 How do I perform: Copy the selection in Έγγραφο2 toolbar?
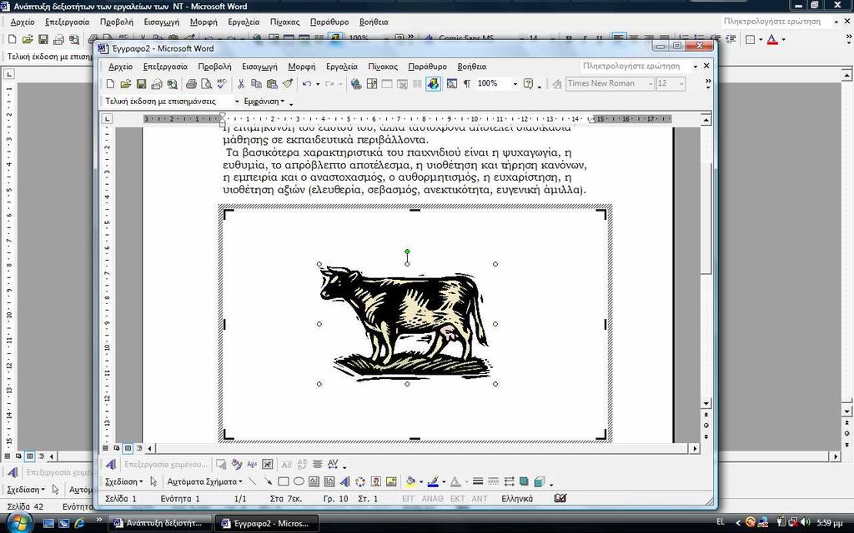(256, 84)
